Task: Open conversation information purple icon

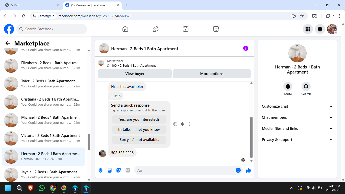Action: point(246,48)
